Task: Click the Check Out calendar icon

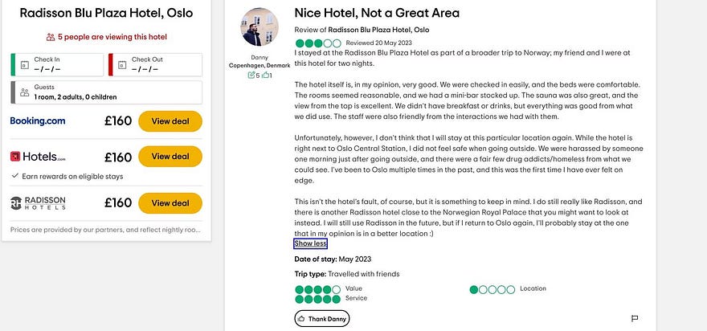Action: (121, 64)
